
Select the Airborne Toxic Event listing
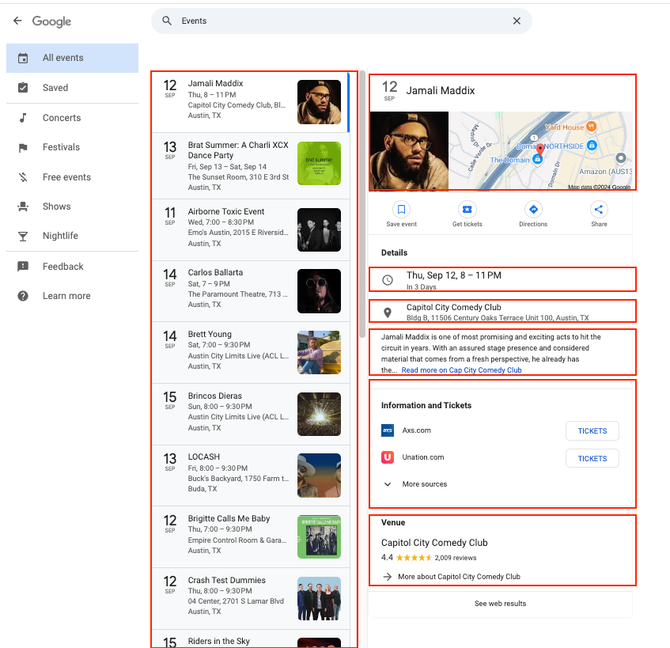pyautogui.click(x=251, y=230)
